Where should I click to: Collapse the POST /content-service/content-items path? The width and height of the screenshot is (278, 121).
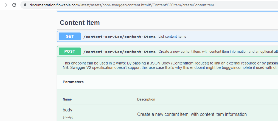click(x=119, y=52)
